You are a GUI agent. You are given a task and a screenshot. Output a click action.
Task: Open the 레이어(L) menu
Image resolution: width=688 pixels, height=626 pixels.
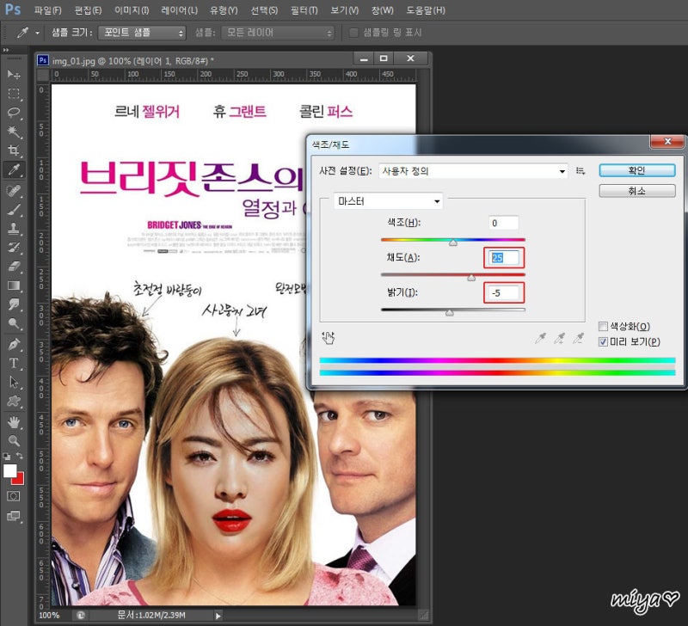click(x=180, y=10)
